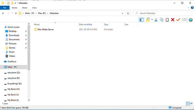Viewport: 194px width, 110px height.
Task: Open Pictures in Quick access
Action: pyautogui.click(x=12, y=43)
